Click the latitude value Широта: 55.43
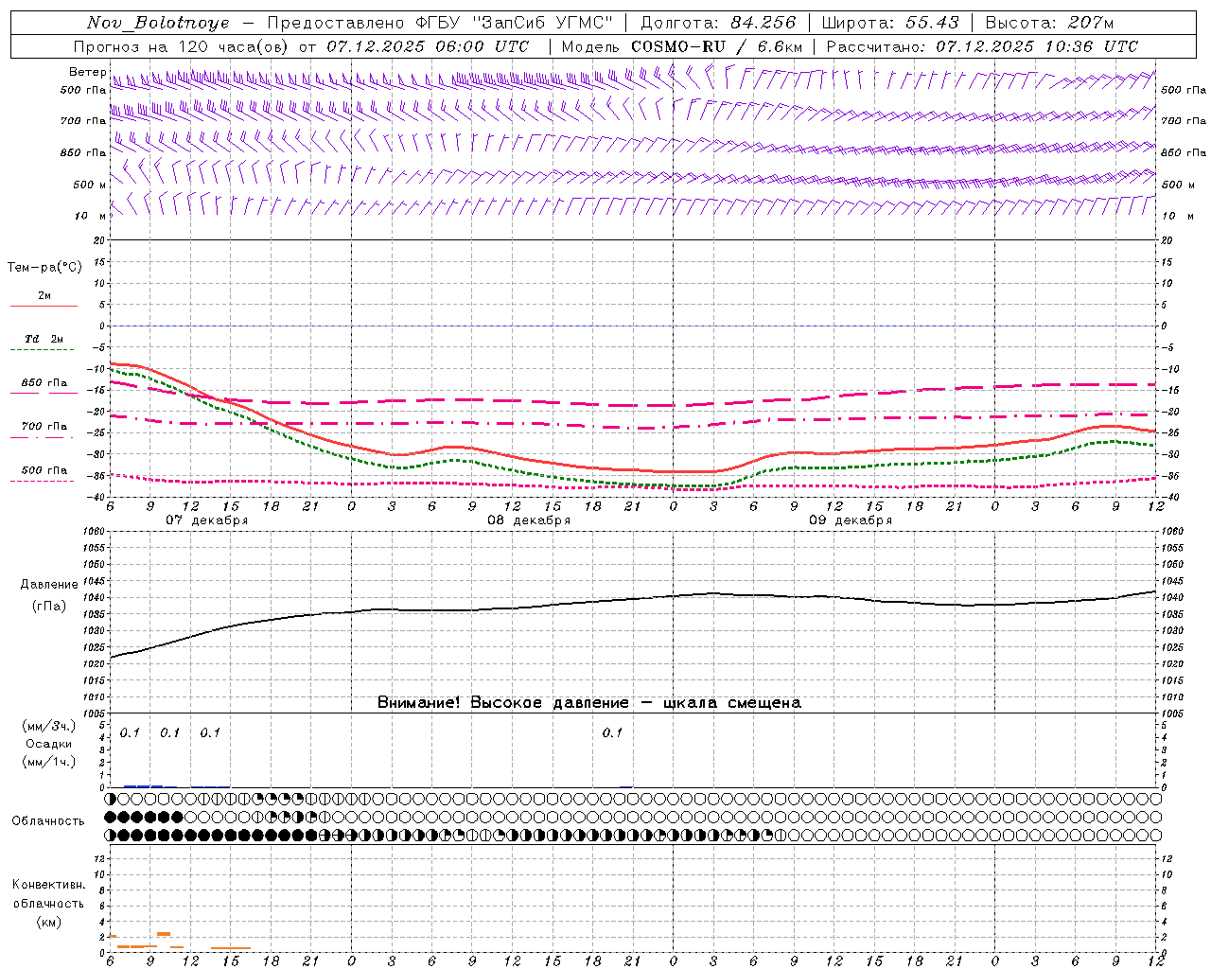 point(890,23)
